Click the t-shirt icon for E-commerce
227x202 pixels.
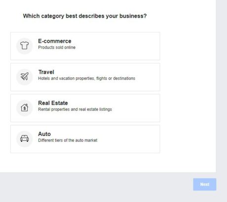[x=25, y=45]
